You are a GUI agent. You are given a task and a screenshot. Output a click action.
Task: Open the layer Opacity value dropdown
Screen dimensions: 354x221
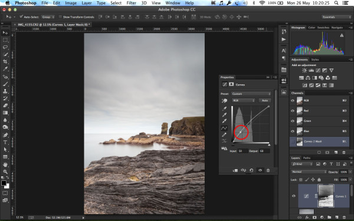pos(350,172)
